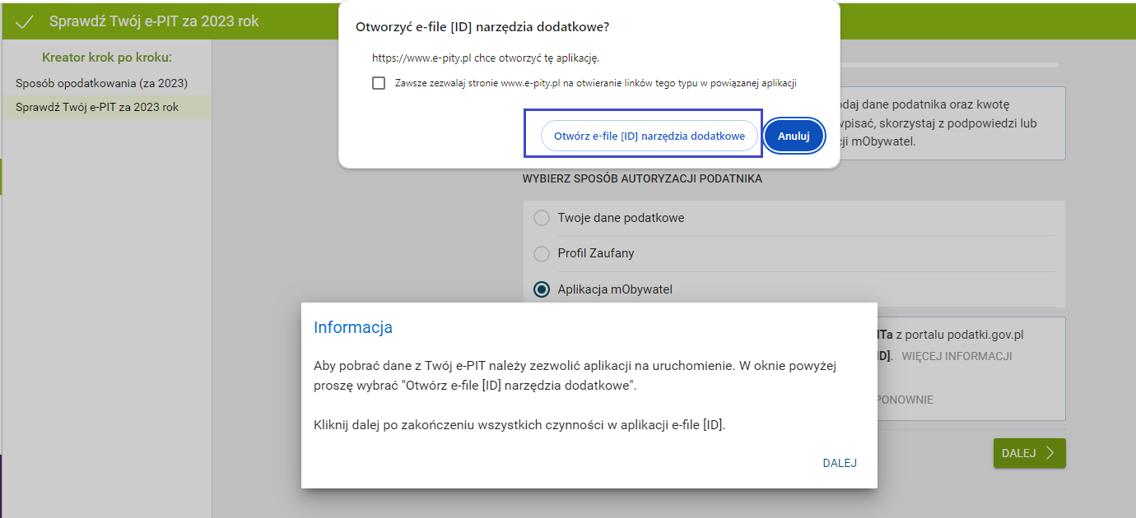Click the progress bar at top of form
Screen dimensions: 1136x518
948,65
